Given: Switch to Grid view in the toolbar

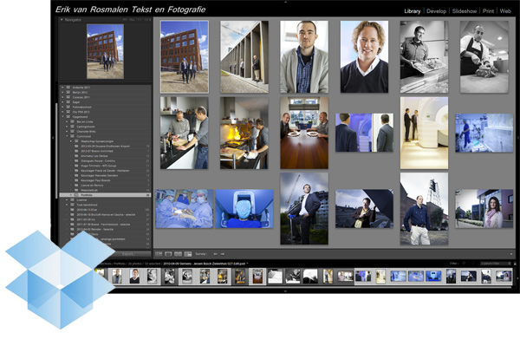Looking at the screenshot, I should click(x=159, y=254).
